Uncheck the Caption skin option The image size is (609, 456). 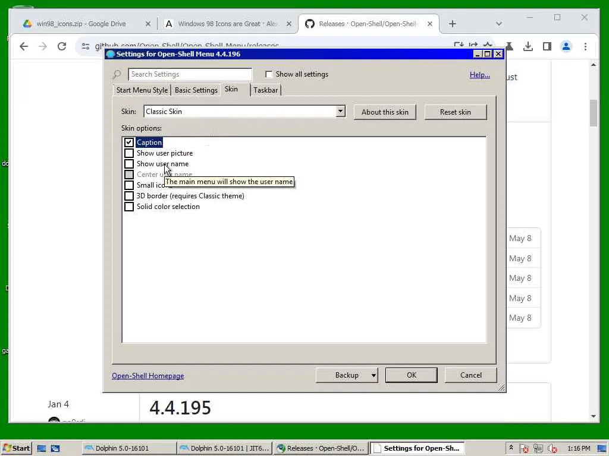[x=129, y=142]
